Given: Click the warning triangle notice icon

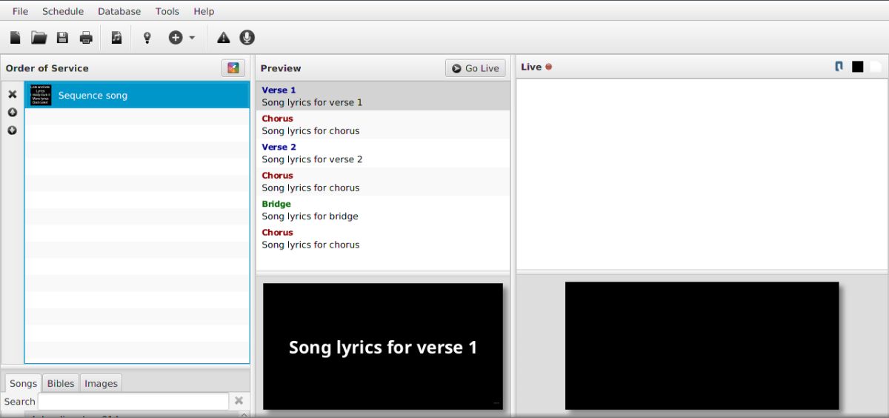Looking at the screenshot, I should click(x=223, y=38).
